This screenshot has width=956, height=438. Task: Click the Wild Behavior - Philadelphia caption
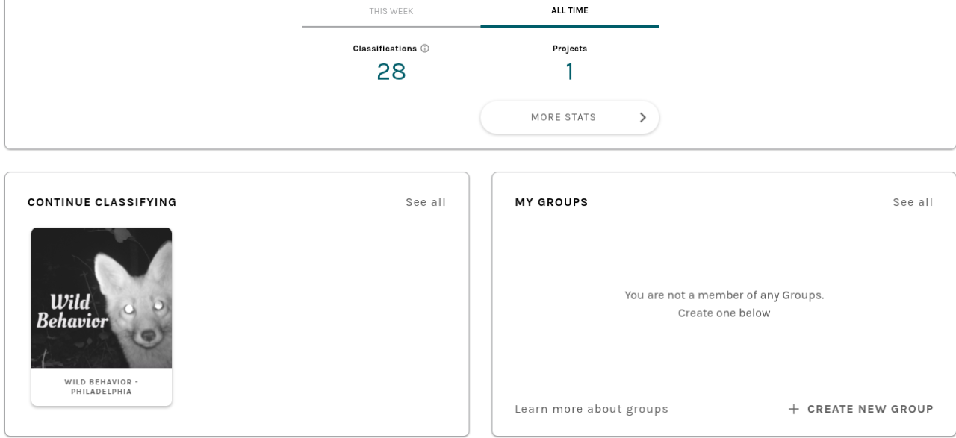(x=102, y=387)
